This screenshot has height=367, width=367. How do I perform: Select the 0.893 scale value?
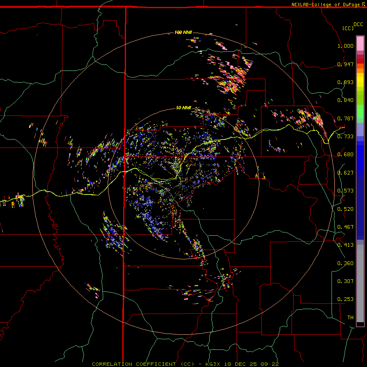tap(345, 82)
